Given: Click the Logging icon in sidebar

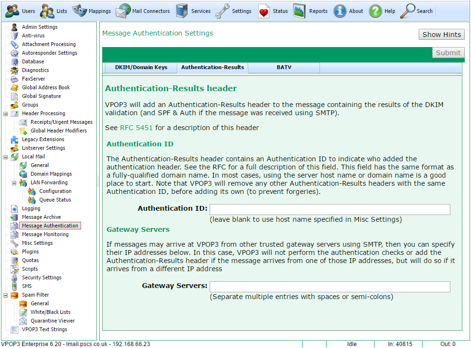Looking at the screenshot, I should click(x=14, y=209).
